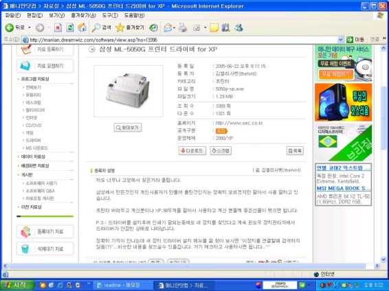Click the 자료 등록하기 sidebar icon
The image size is (389, 291).
(x=25, y=49)
